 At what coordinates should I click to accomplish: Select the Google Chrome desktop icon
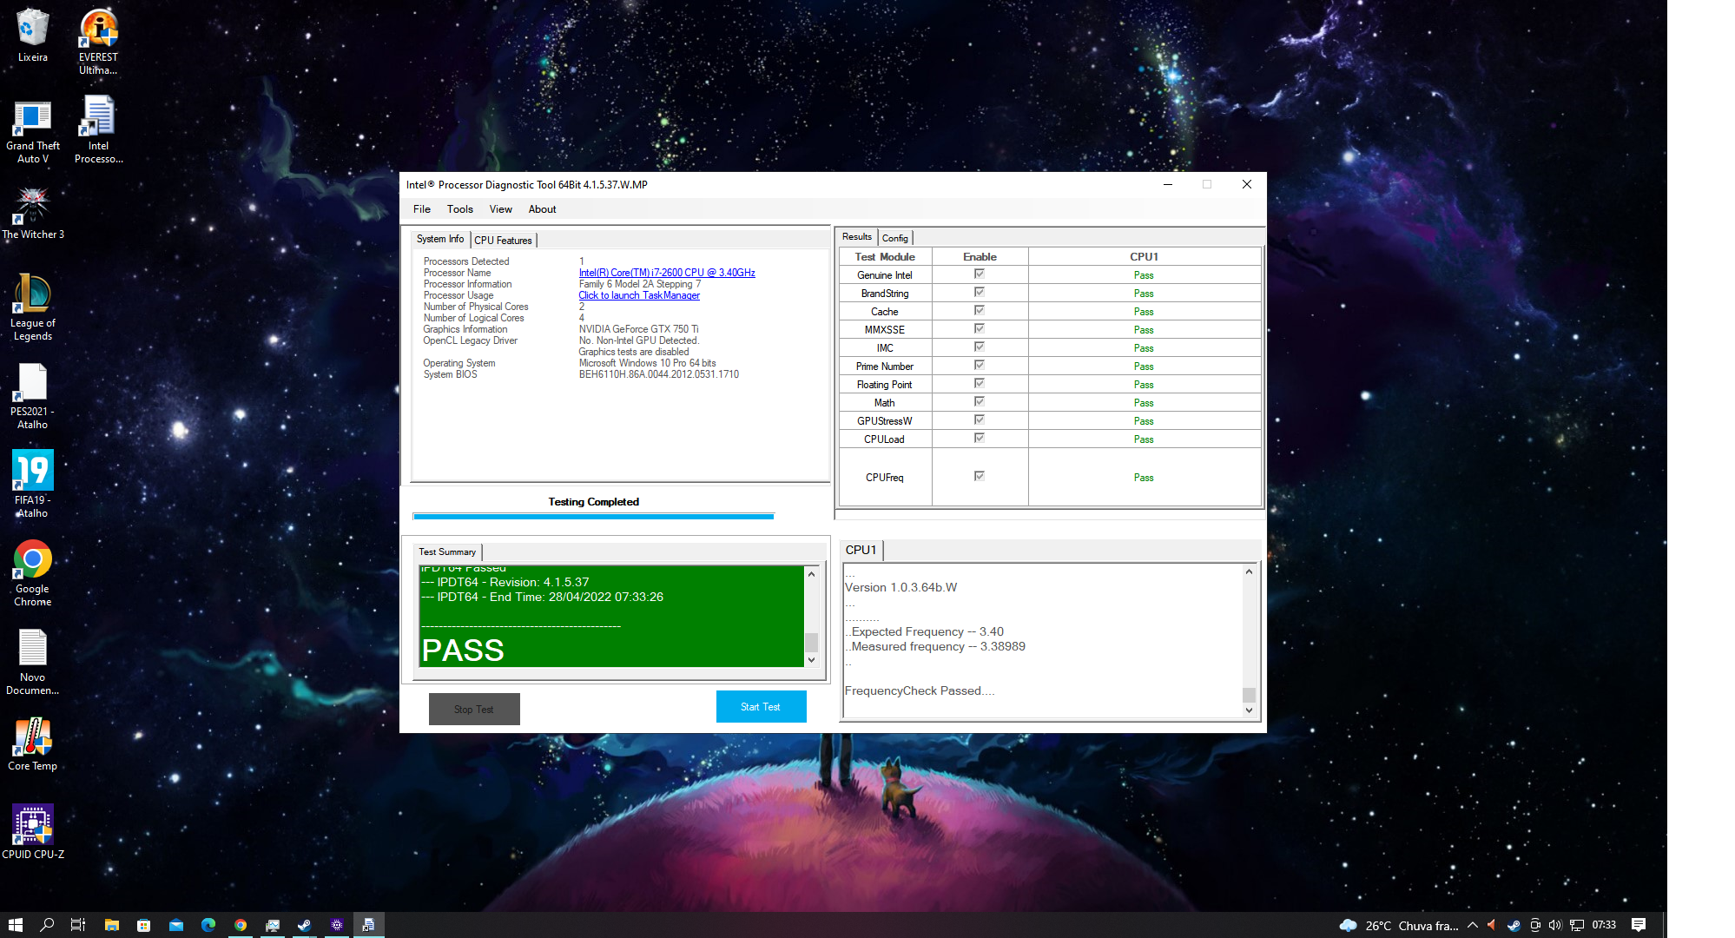point(32,573)
